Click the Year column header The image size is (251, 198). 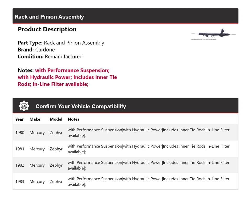(19, 119)
